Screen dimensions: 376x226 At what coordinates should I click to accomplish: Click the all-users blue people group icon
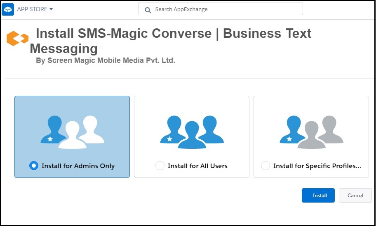(x=192, y=132)
